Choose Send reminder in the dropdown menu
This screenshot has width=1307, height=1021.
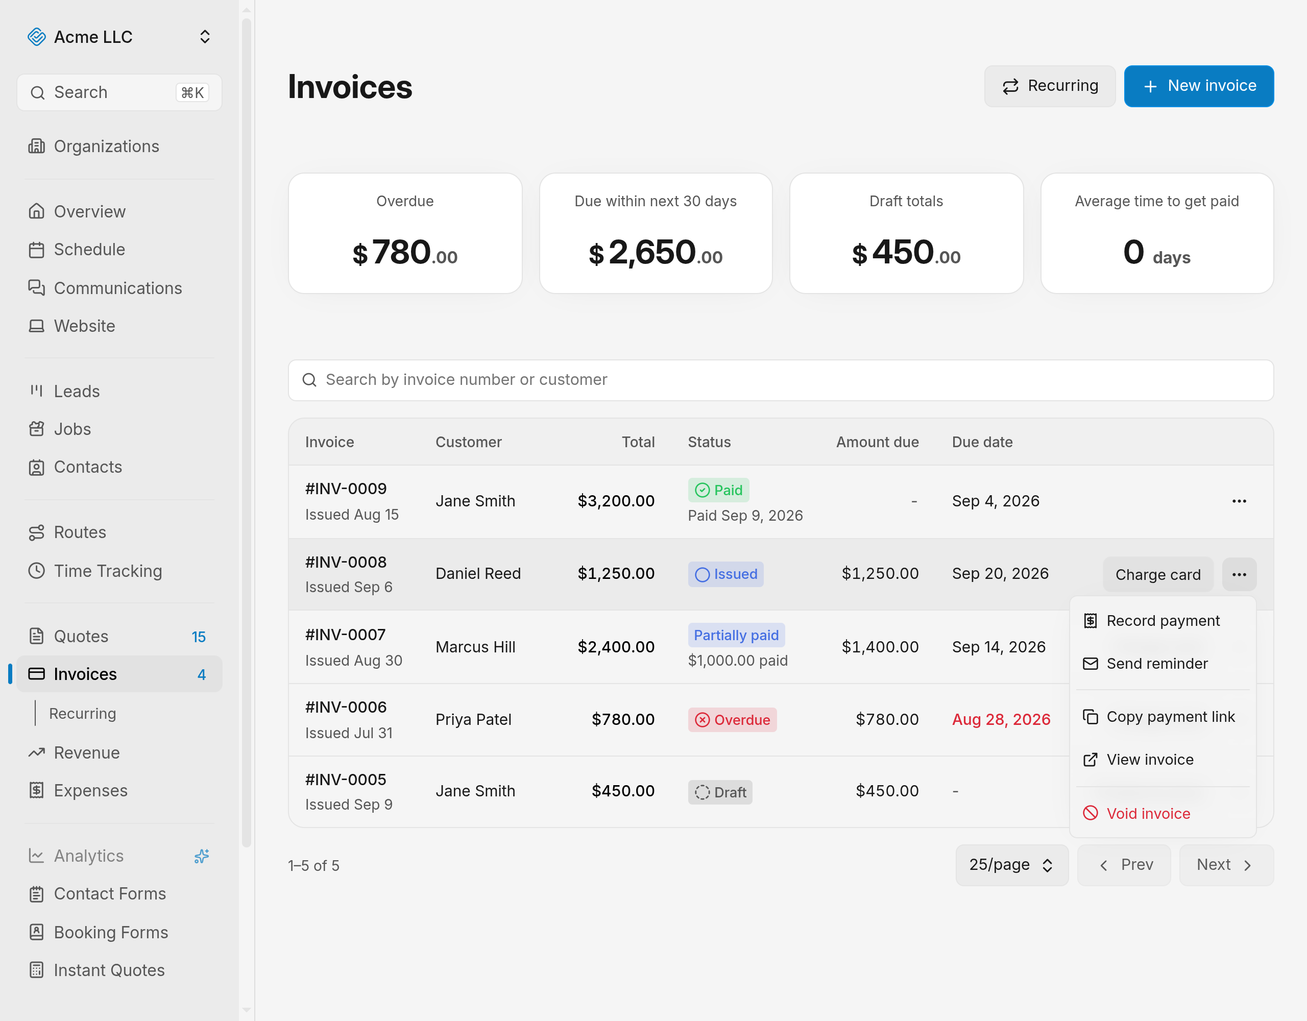point(1162,663)
